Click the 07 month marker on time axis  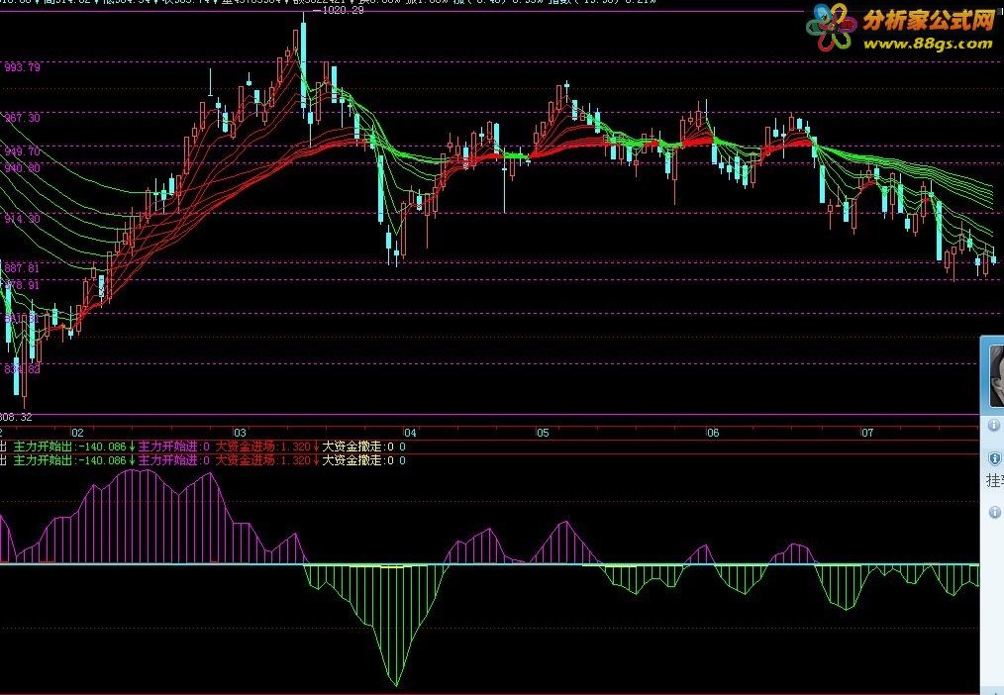tap(867, 434)
